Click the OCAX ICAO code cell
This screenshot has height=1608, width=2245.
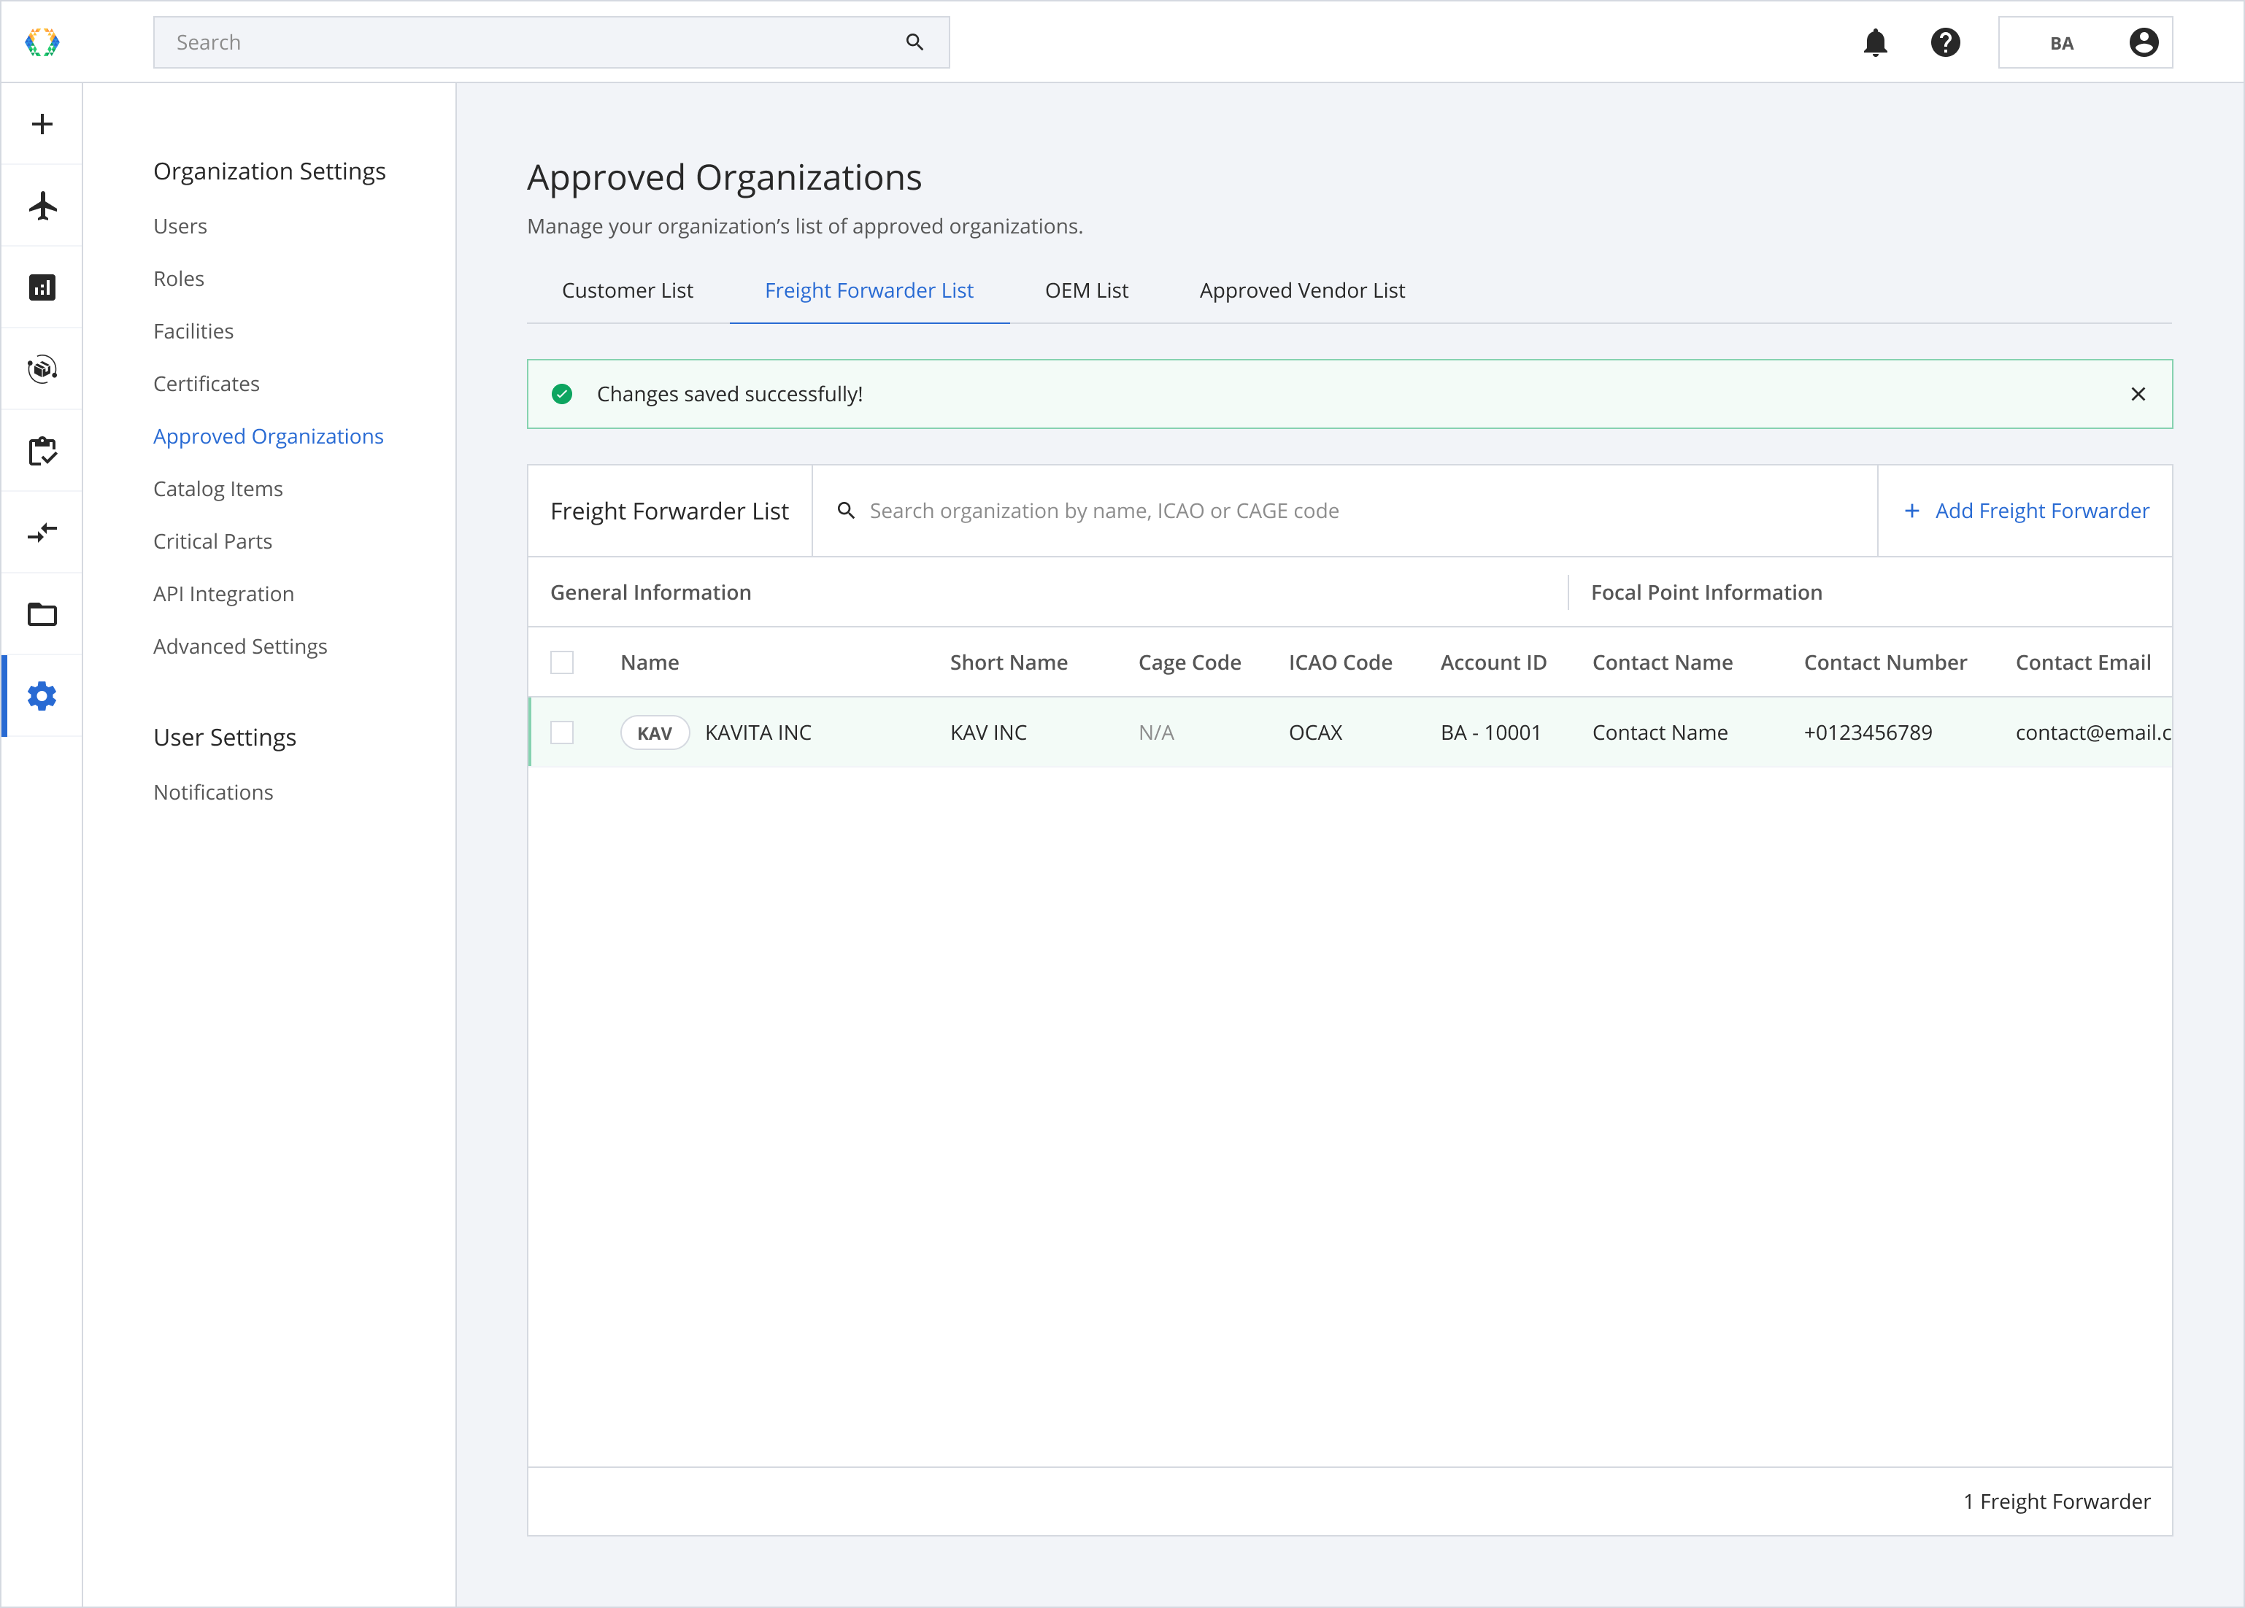[x=1315, y=733]
